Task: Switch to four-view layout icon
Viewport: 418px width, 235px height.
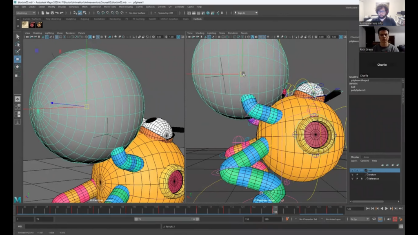Action: click(18, 107)
